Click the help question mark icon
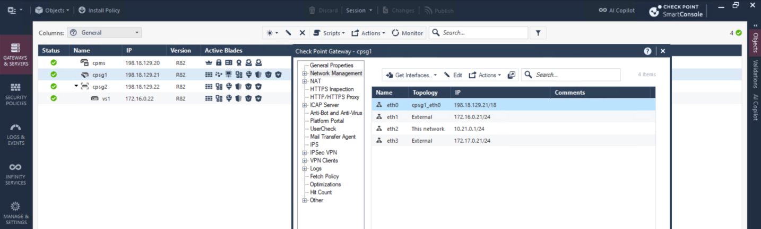Viewport: 761px width, 229px height. pyautogui.click(x=647, y=51)
